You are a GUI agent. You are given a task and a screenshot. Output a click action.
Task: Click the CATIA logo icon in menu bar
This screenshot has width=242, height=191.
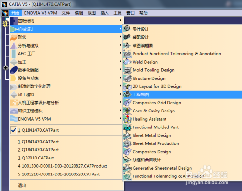(x=5, y=13)
